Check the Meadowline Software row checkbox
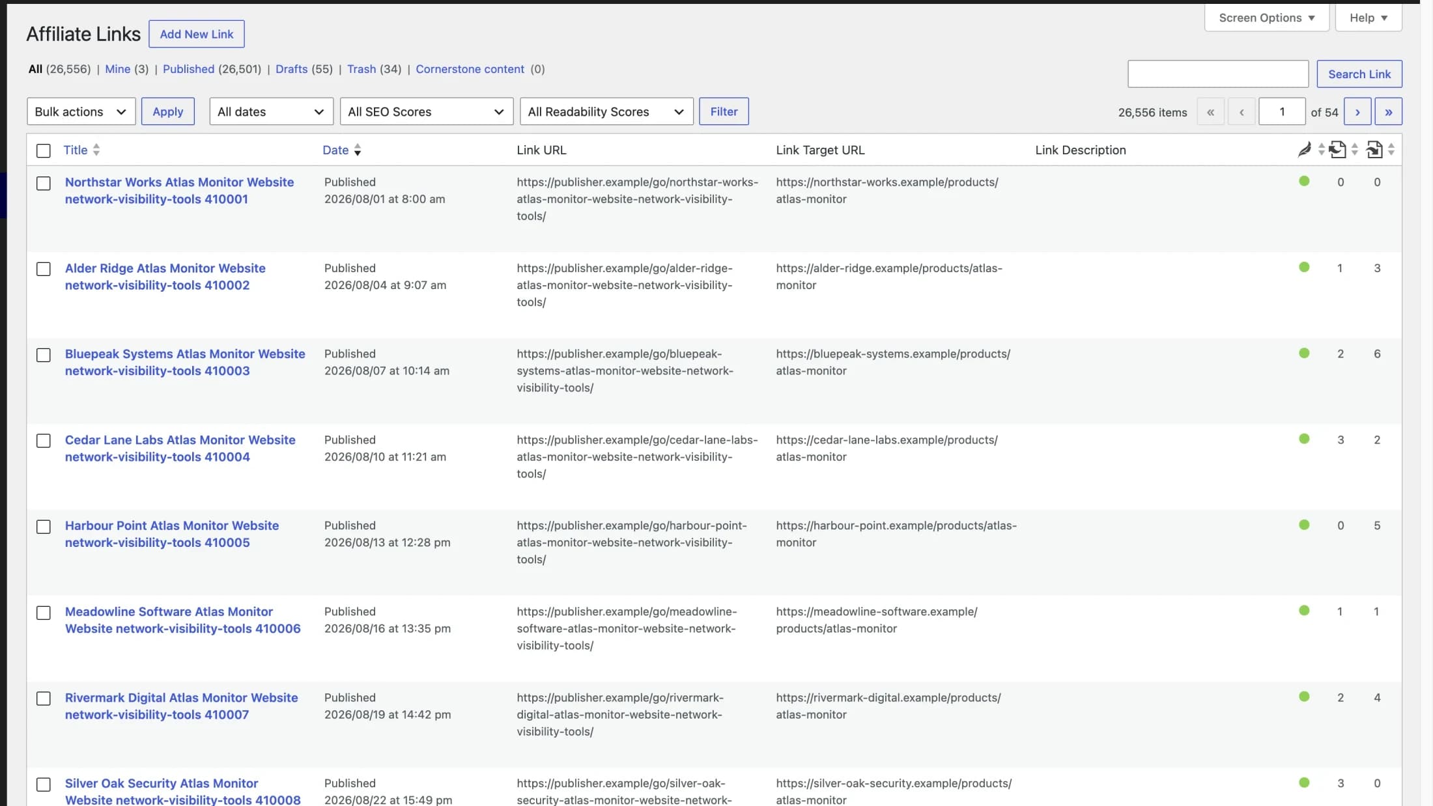The image size is (1433, 806). pos(44,613)
